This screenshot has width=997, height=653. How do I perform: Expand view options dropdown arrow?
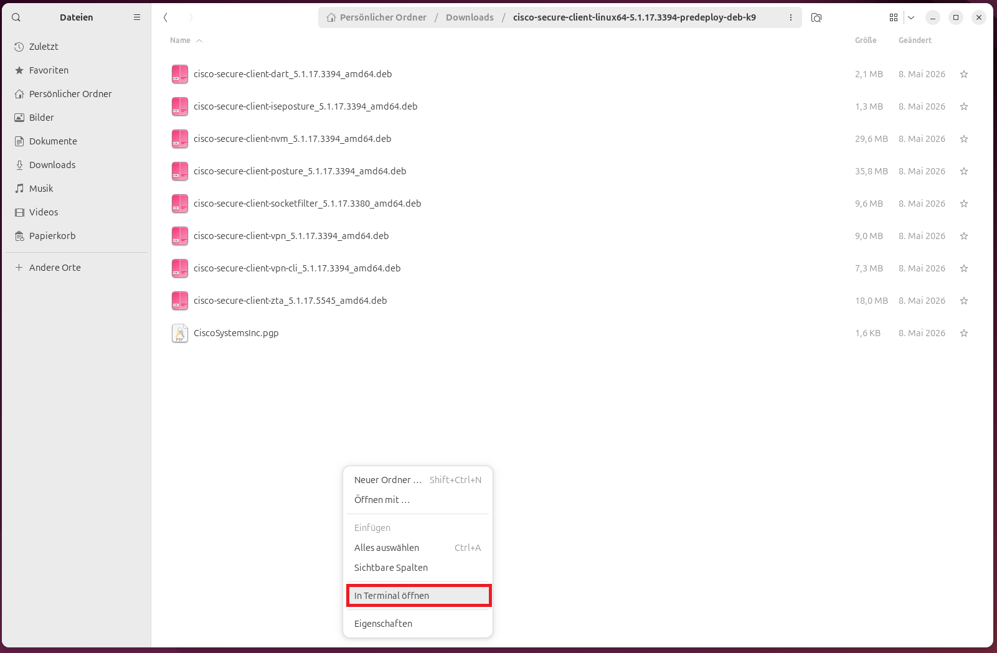click(911, 17)
